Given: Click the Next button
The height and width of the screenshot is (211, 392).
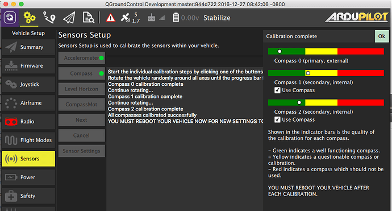Looking at the screenshot, I should (x=82, y=120).
